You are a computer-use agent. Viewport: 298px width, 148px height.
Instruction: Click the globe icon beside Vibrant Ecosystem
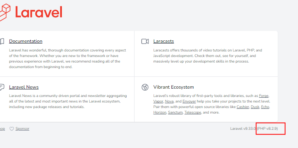[x=145, y=87]
